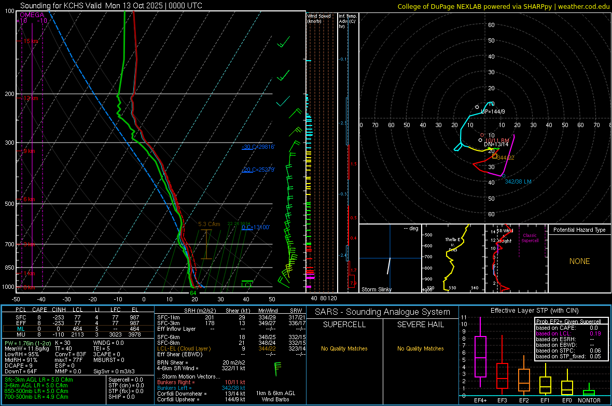Click the 1km & 6km wind barb glyph
This screenshot has width=612, height=406.
pyautogui.click(x=277, y=369)
